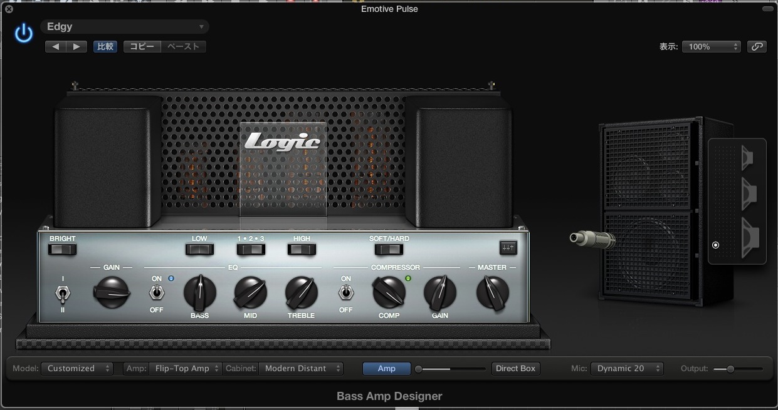Click the Amp button
This screenshot has width=778, height=410.
[x=387, y=369]
